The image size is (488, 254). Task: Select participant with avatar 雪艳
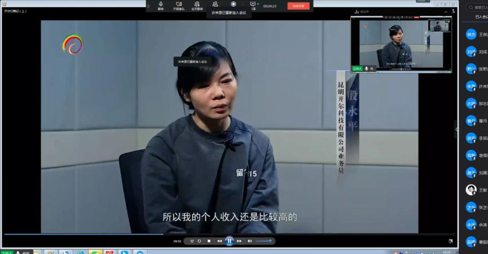tap(471, 155)
